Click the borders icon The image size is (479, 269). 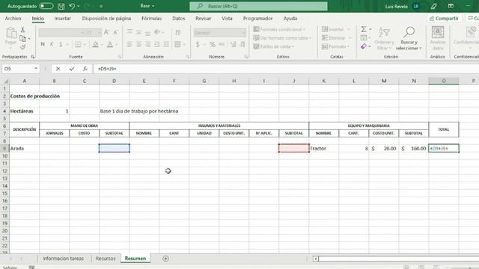point(78,45)
